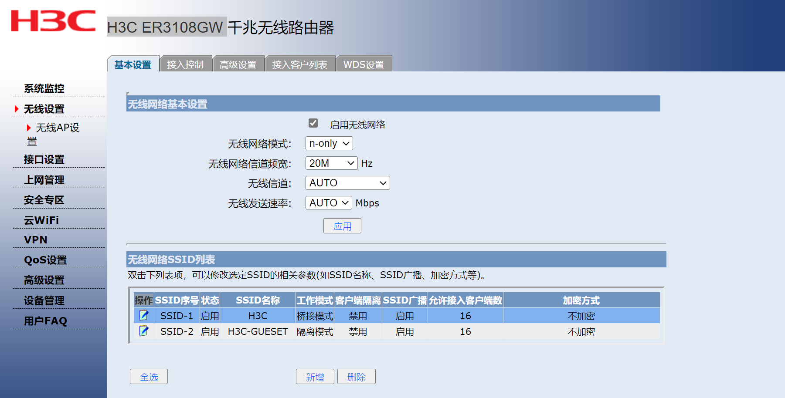
Task: Click the SSID序号 column header
Action: point(177,300)
